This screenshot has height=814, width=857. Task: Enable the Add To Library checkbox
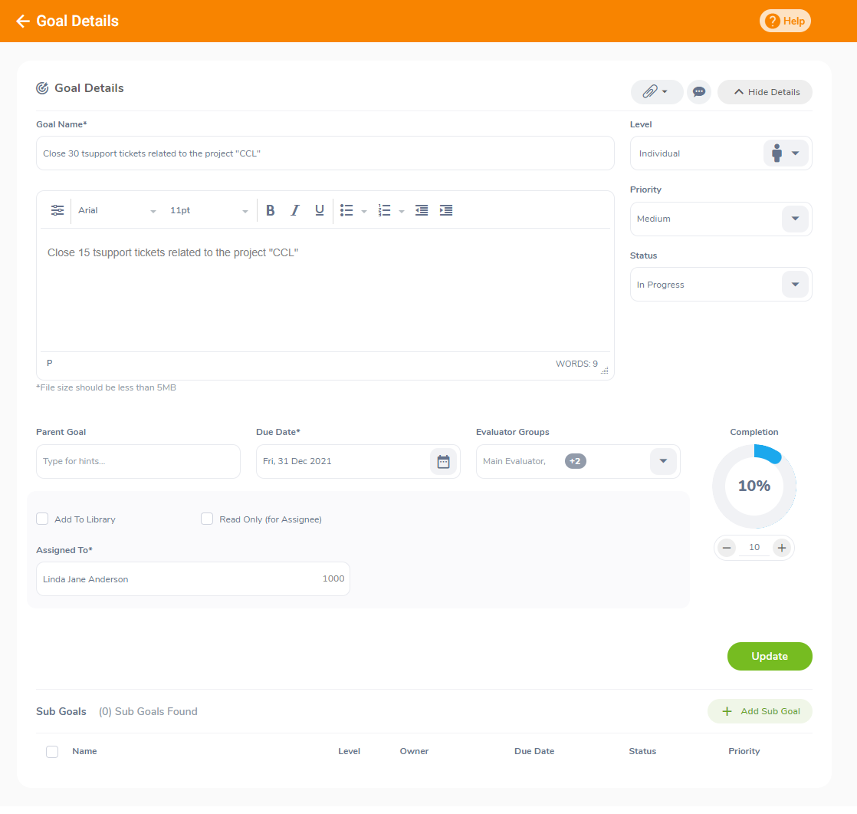42,519
